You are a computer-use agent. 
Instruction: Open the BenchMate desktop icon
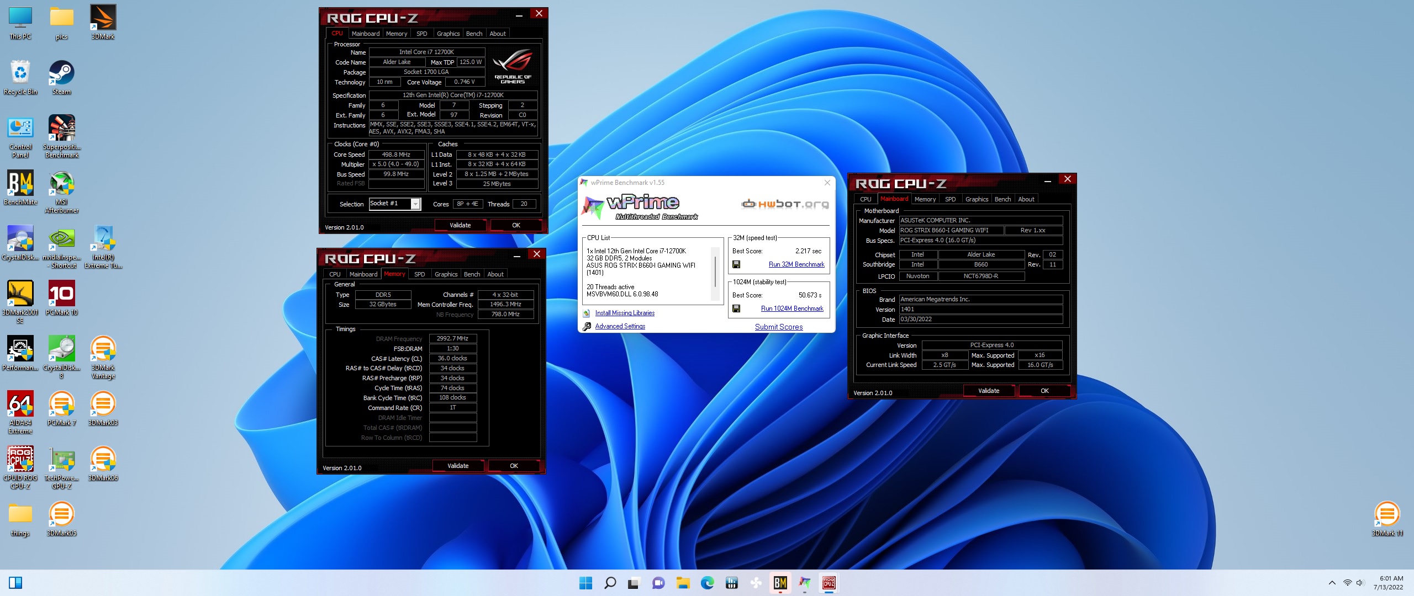pos(20,188)
